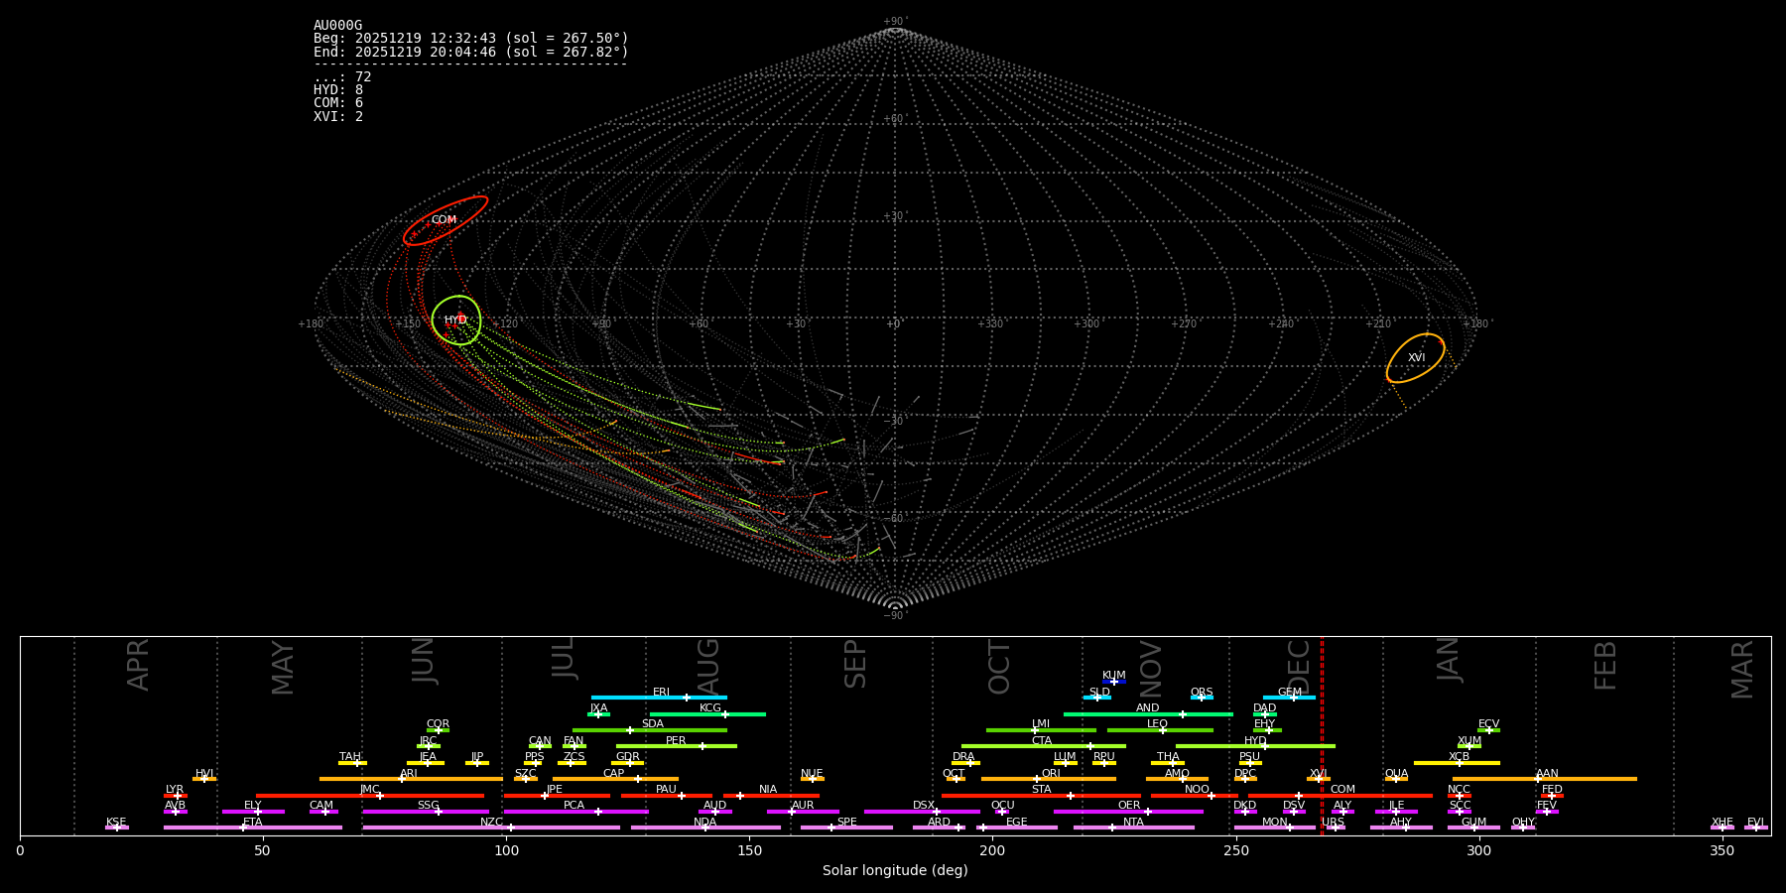This screenshot has height=893, width=1786.
Task: Click the PER shower bar in timeline
Action: pyautogui.click(x=677, y=746)
